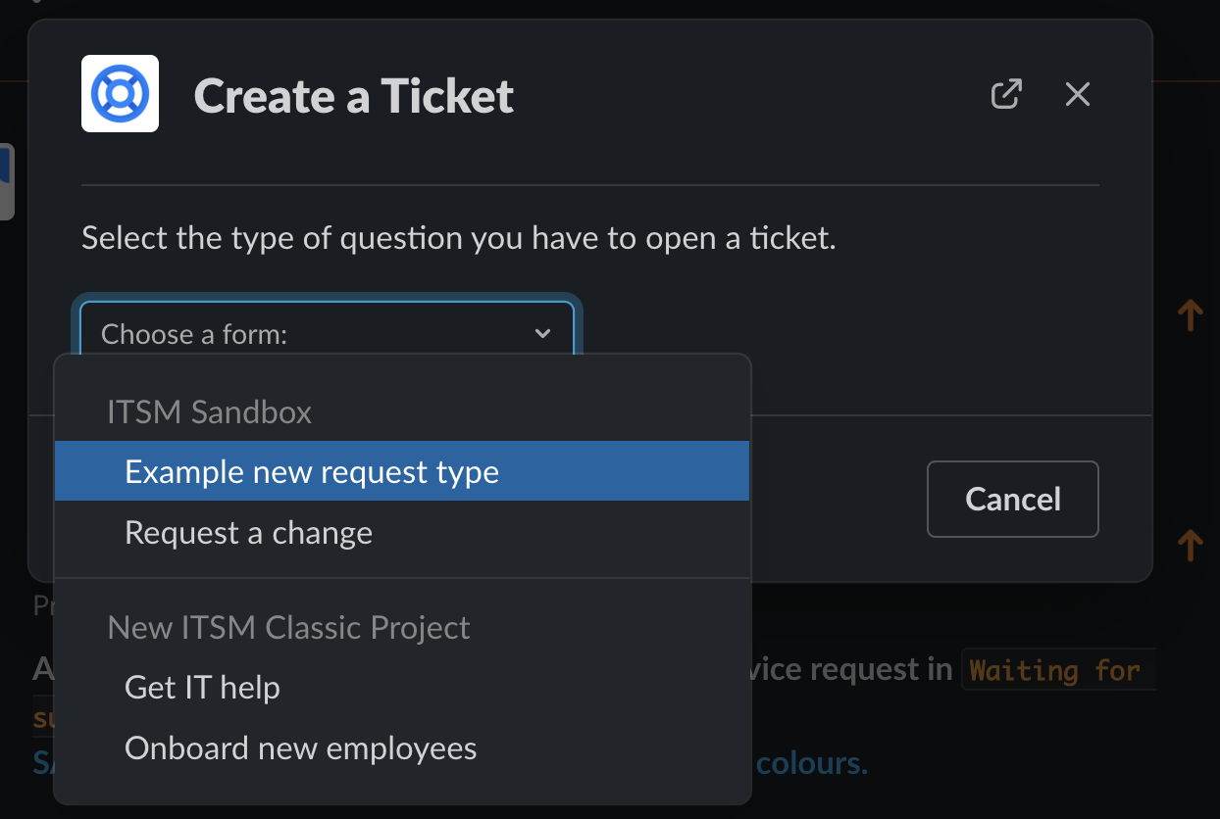Click the orange up arrow right of Cancel
Image resolution: width=1220 pixels, height=819 pixels.
pos(1190,546)
